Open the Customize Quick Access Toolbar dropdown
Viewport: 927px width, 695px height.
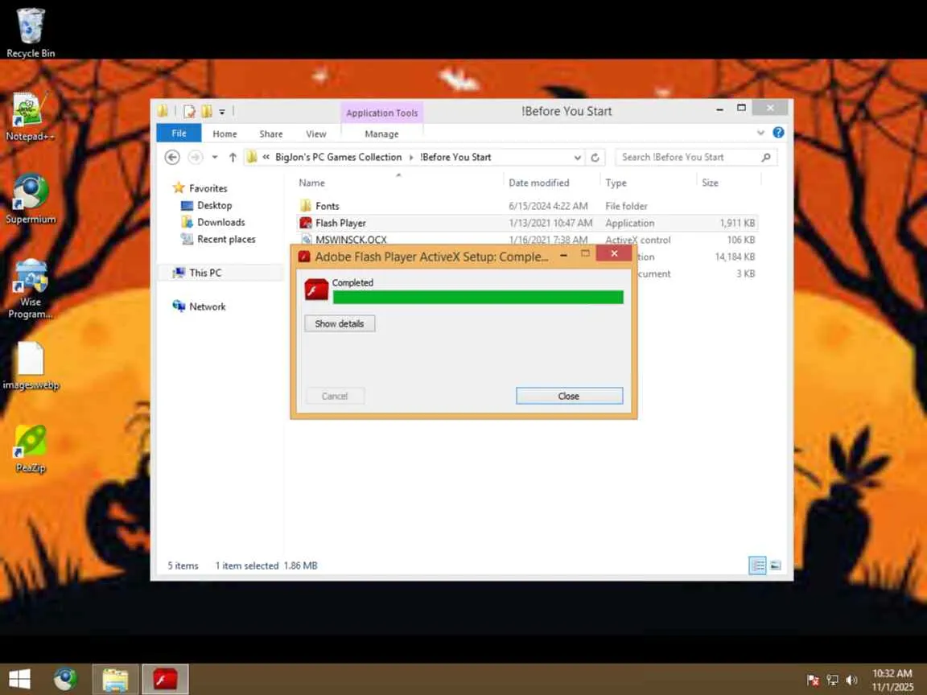pyautogui.click(x=222, y=111)
